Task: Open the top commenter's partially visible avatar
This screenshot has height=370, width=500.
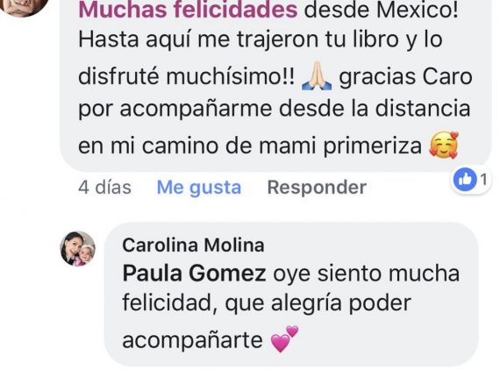Action: (x=23, y=6)
